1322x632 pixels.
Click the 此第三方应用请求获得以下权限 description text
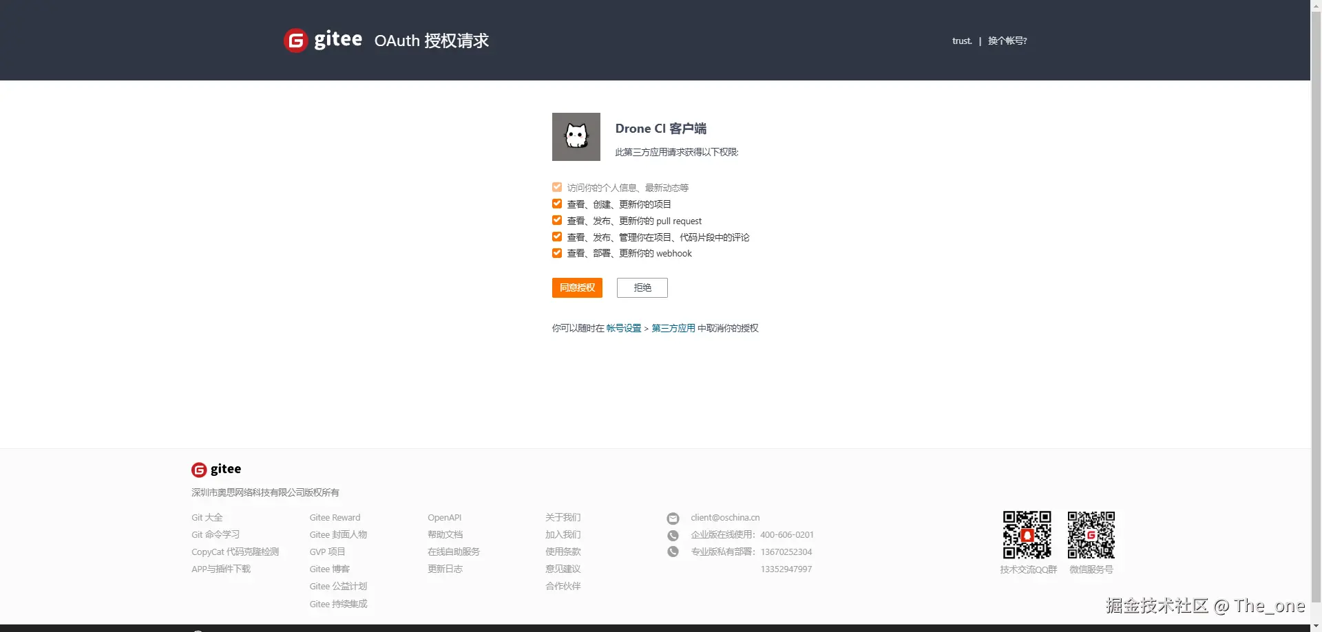point(677,152)
